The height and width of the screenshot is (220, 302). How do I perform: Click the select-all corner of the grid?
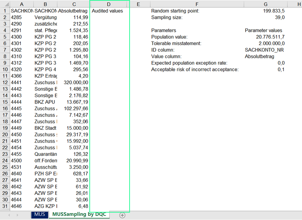[x=4, y=4]
